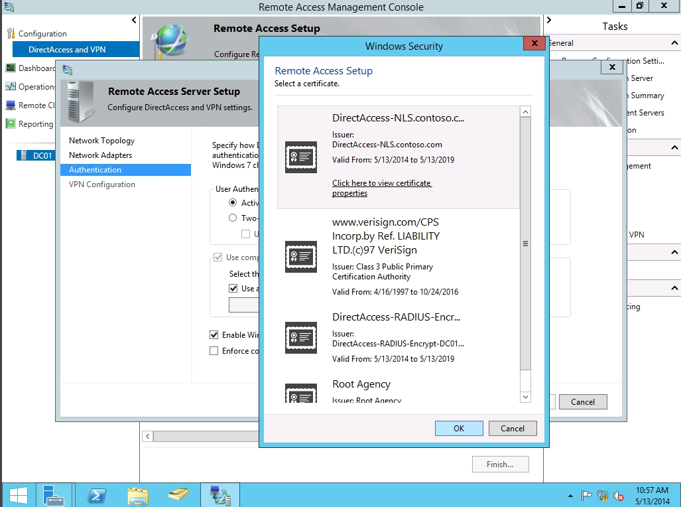Collapse the left navigation pane arrow
The height and width of the screenshot is (507, 681).
point(134,20)
